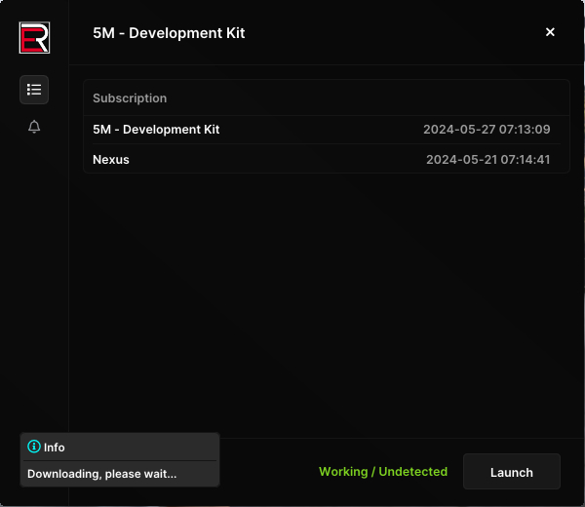Screen dimensions: 585x507
Task: Click the 2024-05-27 07:13:09 expiry timestamp
Action: [x=487, y=130]
